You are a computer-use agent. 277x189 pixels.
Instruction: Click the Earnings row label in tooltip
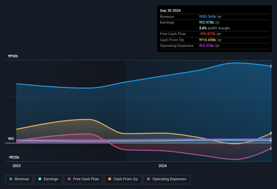coord(167,22)
